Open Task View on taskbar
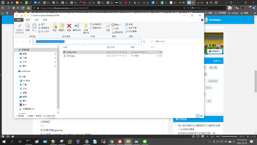257x145 pixels. (20, 141)
